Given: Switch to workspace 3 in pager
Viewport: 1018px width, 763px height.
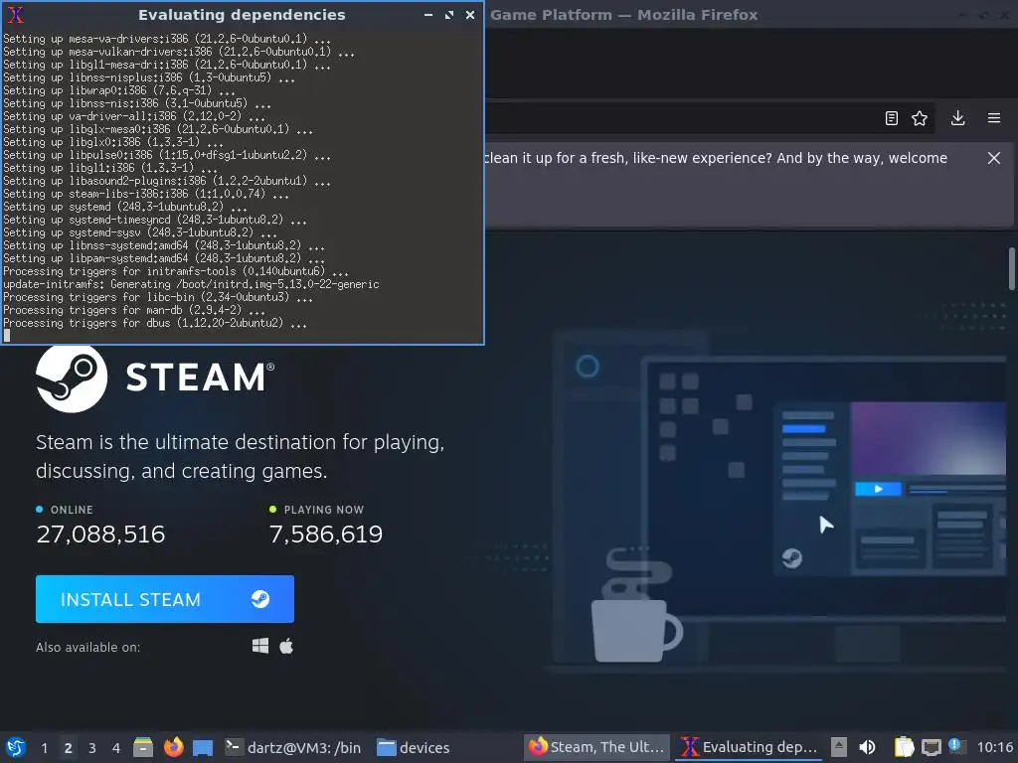Looking at the screenshot, I should click(x=92, y=747).
